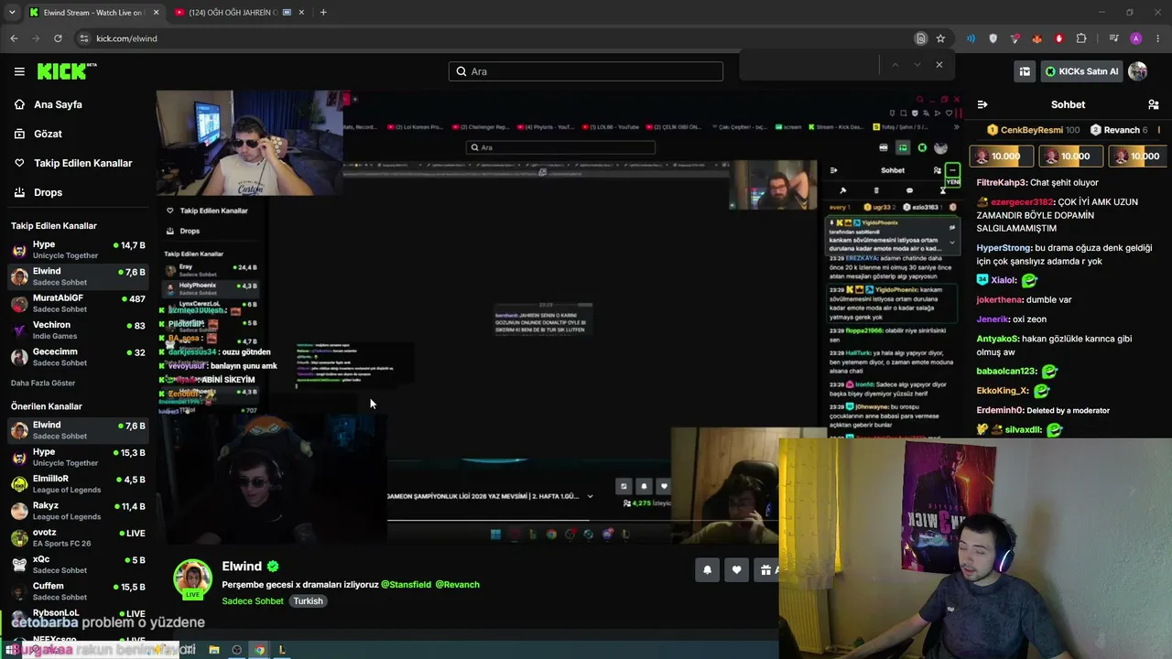The image size is (1172, 659).
Task: Click Elwind's round LIVE avatar
Action: (192, 578)
